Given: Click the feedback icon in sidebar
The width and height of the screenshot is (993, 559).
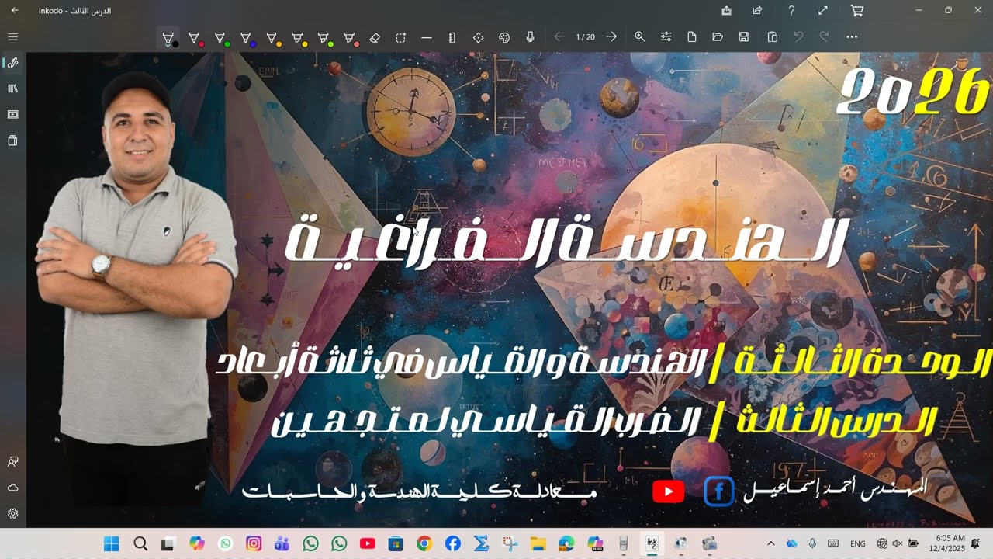Looking at the screenshot, I should click(12, 462).
